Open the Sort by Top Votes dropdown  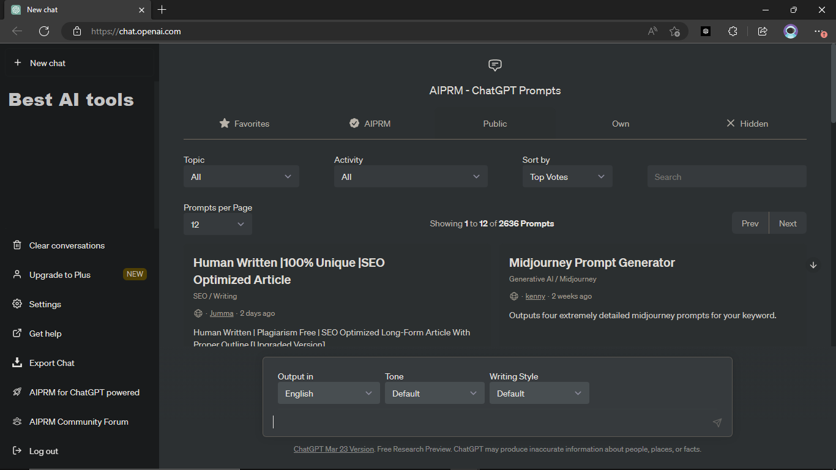[x=567, y=176]
